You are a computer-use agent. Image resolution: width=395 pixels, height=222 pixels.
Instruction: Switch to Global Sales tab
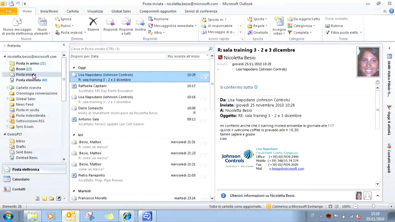121,11
